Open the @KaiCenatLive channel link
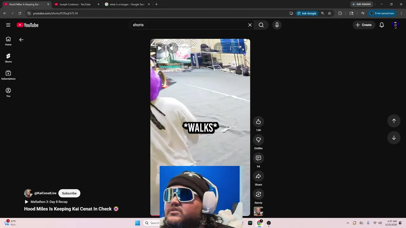406x228 pixels. [x=45, y=193]
